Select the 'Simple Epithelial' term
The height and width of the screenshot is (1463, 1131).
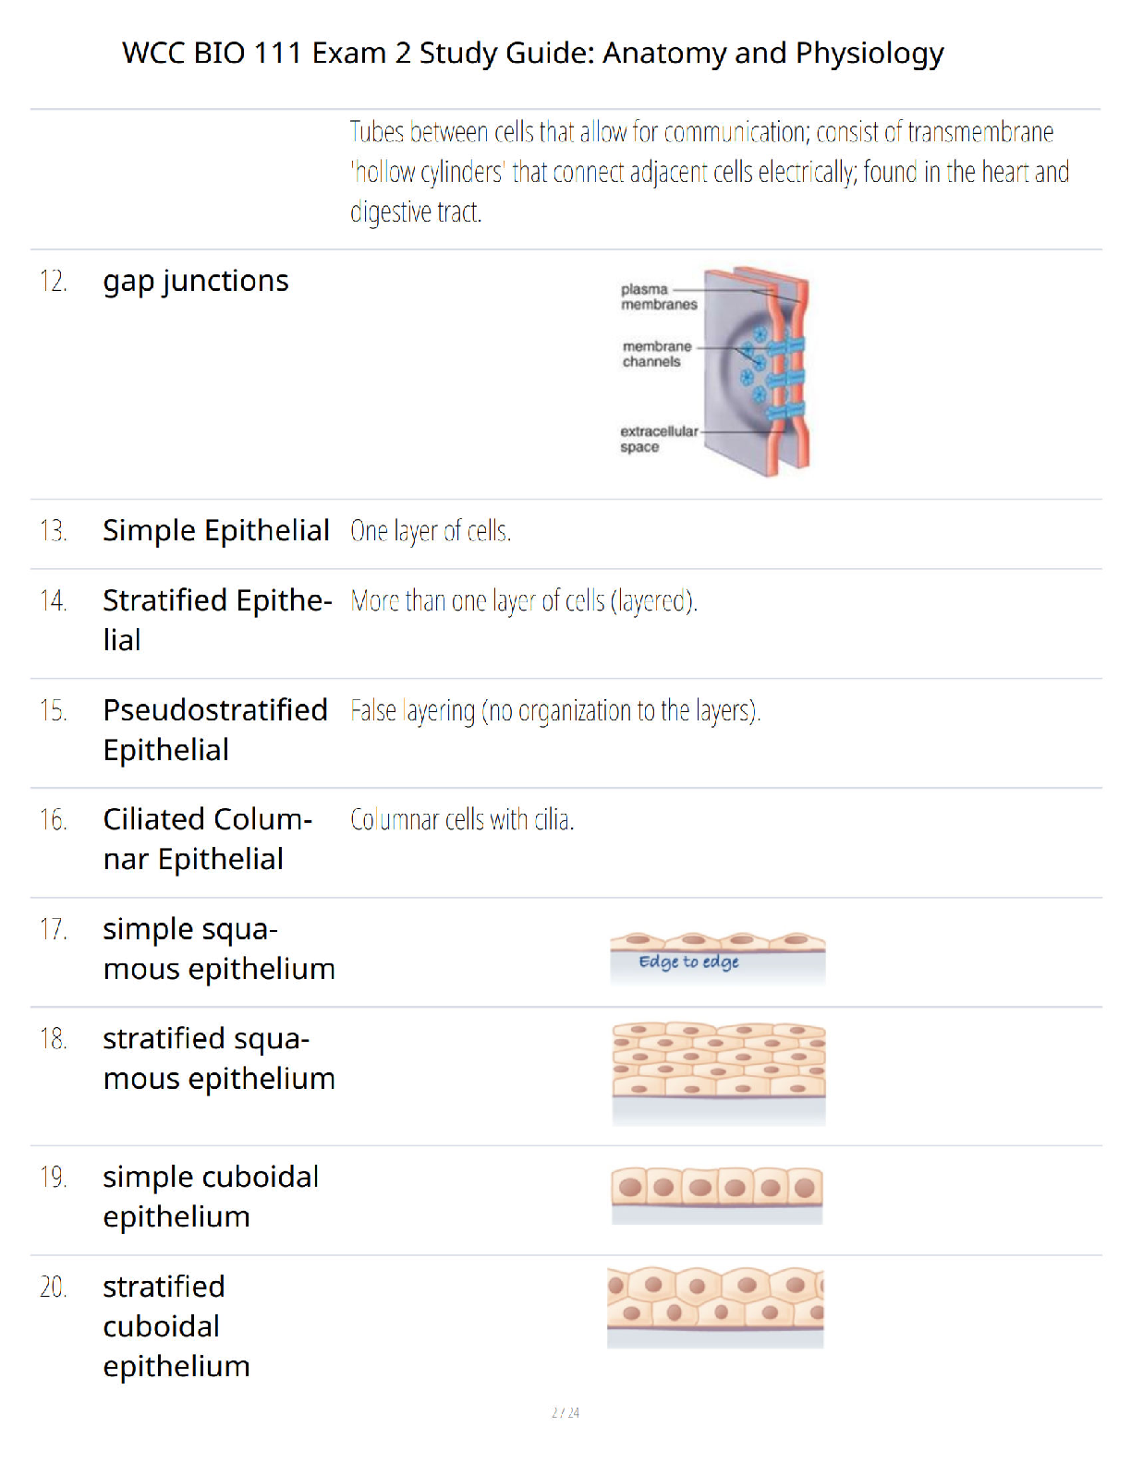coord(216,531)
